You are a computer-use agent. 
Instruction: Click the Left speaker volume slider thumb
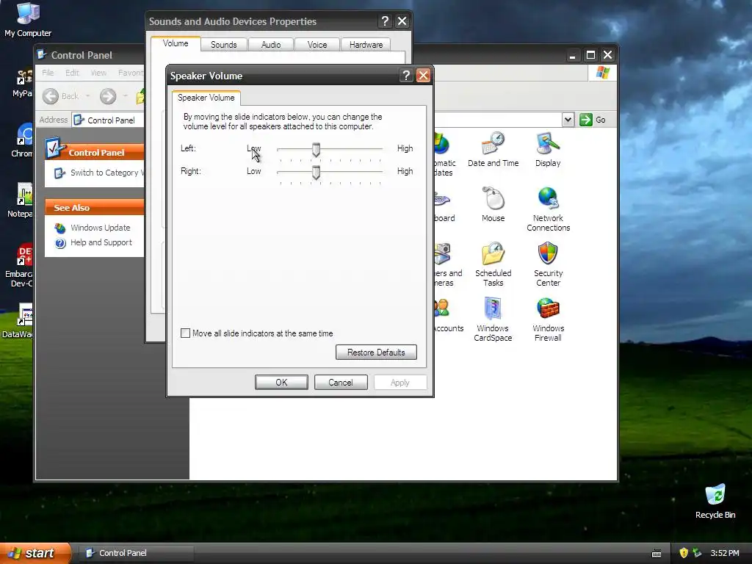coord(316,150)
